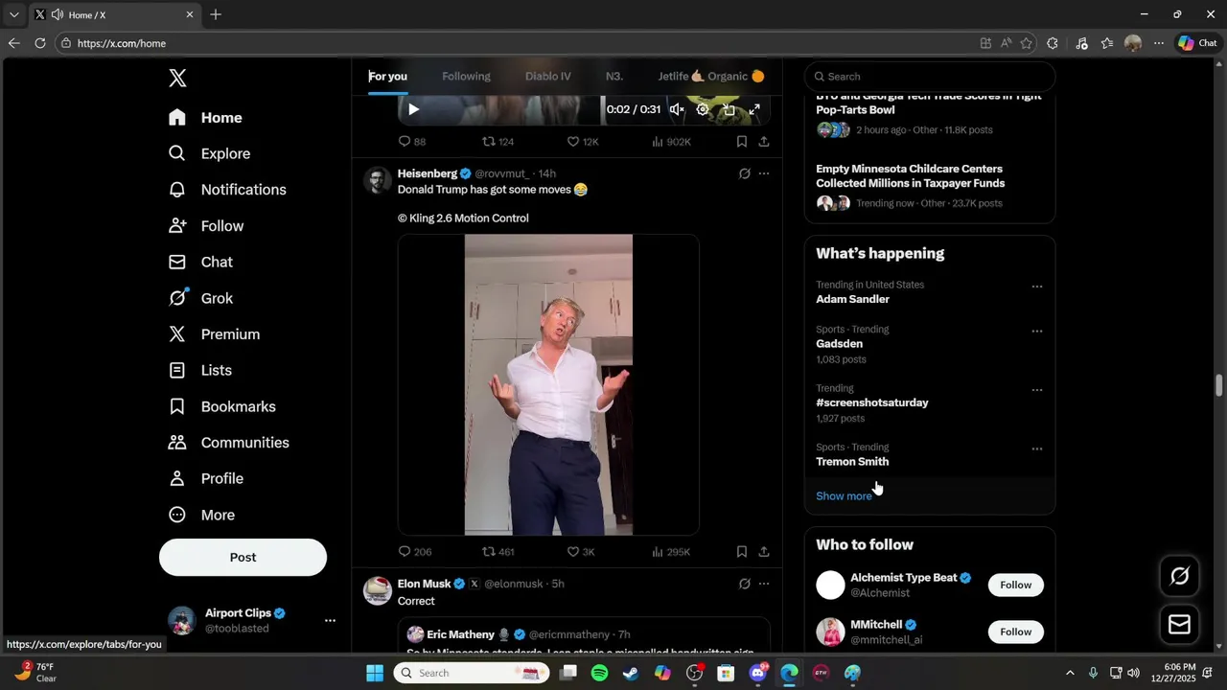Switch to the Following tab
Screen dimensions: 1227x690
[x=466, y=77]
